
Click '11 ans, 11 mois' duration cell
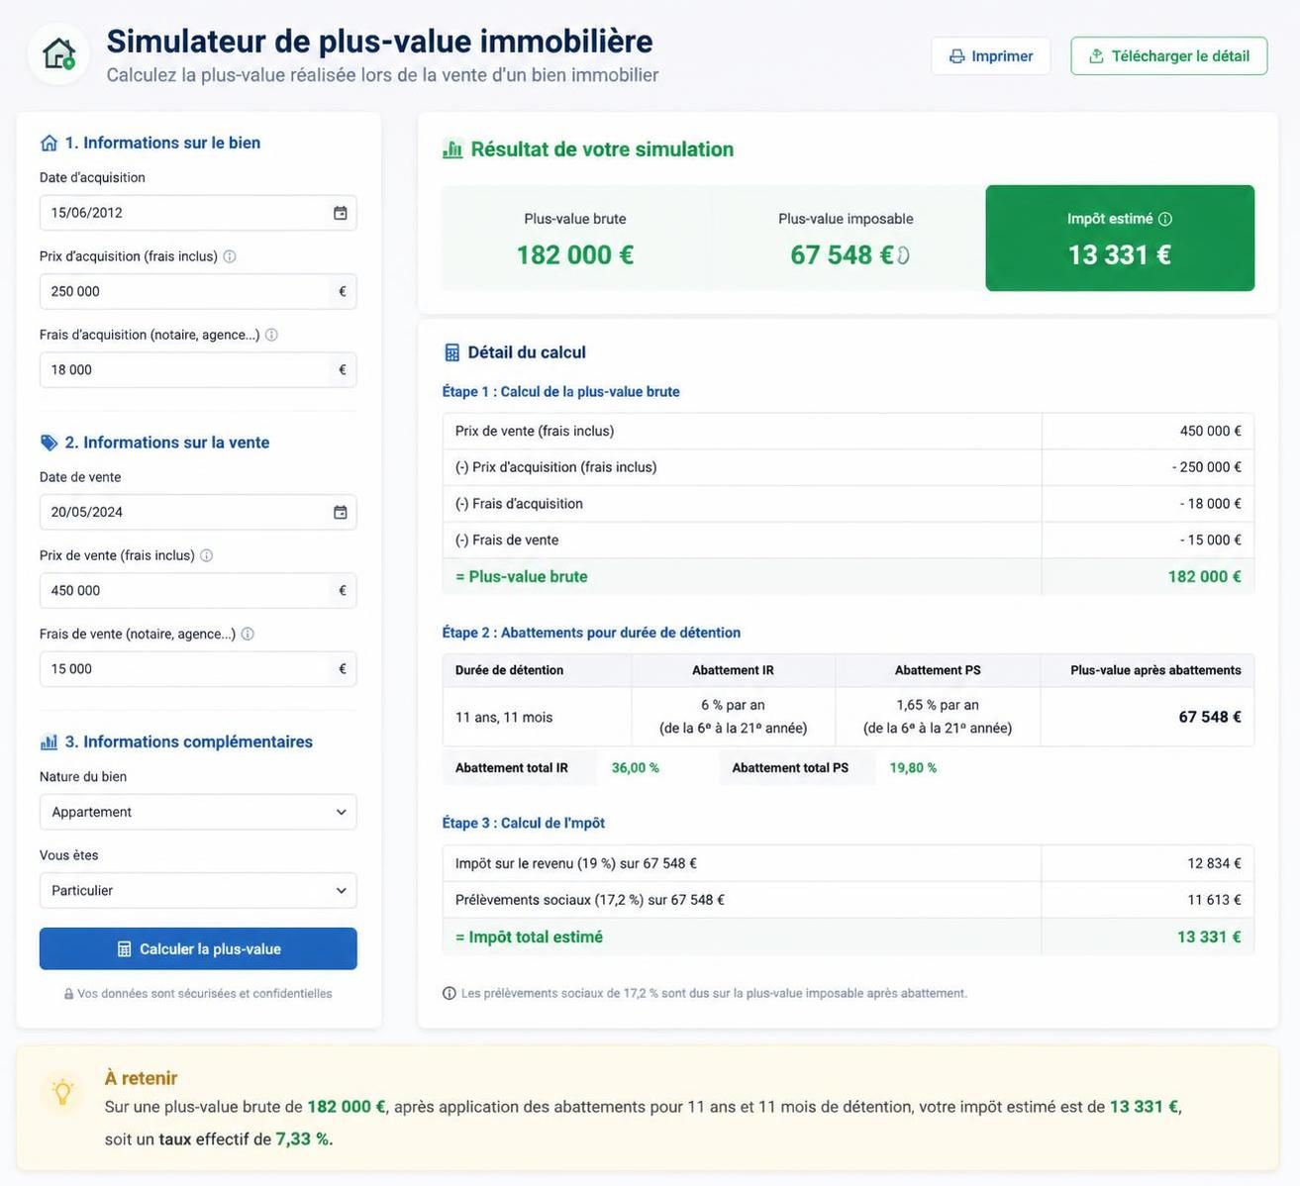[x=537, y=717]
